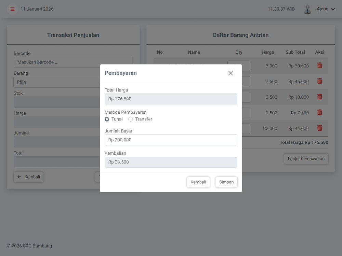Image resolution: width=342 pixels, height=256 pixels.
Task: Click the 2.500 price cell
Action: click(x=272, y=97)
